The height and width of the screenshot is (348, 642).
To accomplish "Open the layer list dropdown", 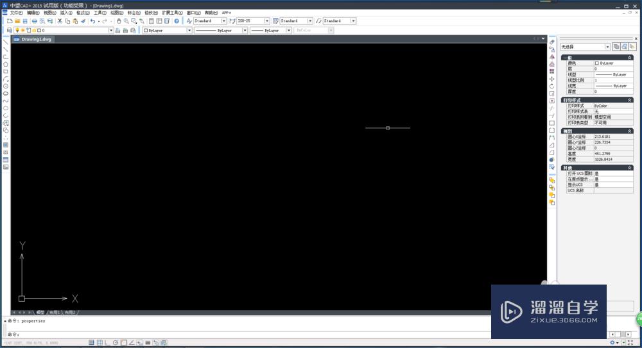I will click(x=110, y=30).
